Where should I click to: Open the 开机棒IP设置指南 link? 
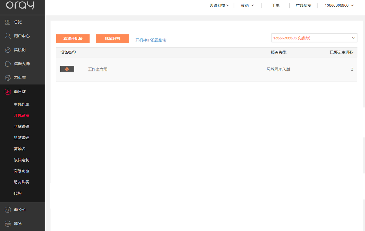[x=151, y=40]
